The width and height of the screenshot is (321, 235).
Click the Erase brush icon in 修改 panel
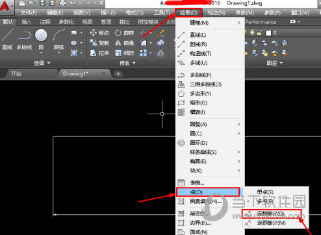click(160, 33)
